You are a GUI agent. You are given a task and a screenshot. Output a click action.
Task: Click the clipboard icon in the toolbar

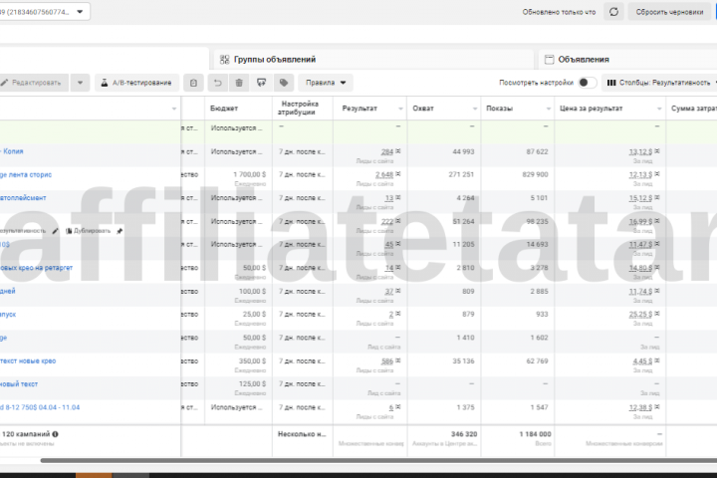click(193, 83)
